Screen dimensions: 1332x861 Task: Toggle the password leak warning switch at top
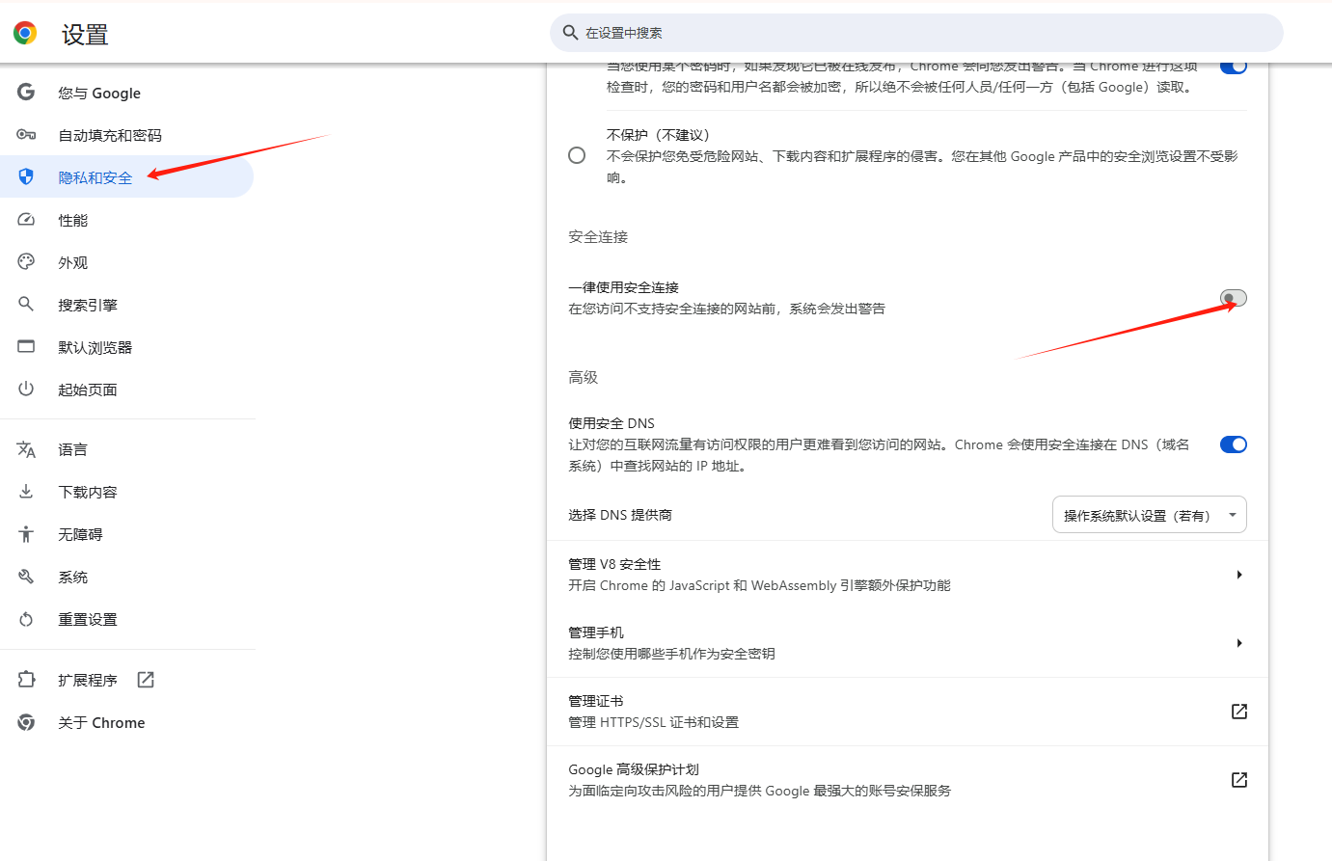[1234, 67]
